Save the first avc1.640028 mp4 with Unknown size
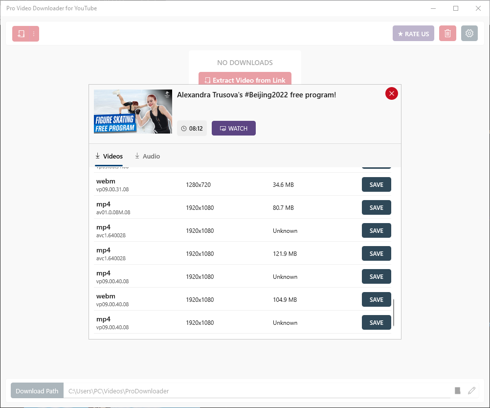Viewport: 490px width, 408px height. (x=376, y=230)
